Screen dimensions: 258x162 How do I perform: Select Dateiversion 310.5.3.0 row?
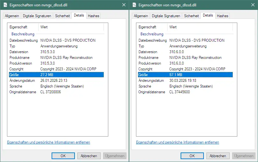coord(56,52)
